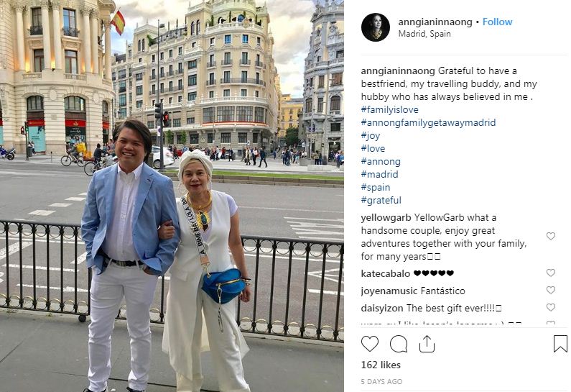Like yellowgarb's comment with its heart
Viewport: 571px width, 392px height.
pyautogui.click(x=551, y=237)
